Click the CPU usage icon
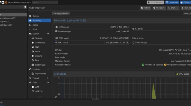 click(57, 27)
